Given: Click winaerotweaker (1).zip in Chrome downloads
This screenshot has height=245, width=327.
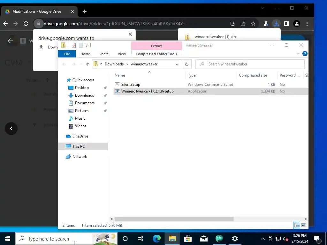Looking at the screenshot, I should coord(215,37).
